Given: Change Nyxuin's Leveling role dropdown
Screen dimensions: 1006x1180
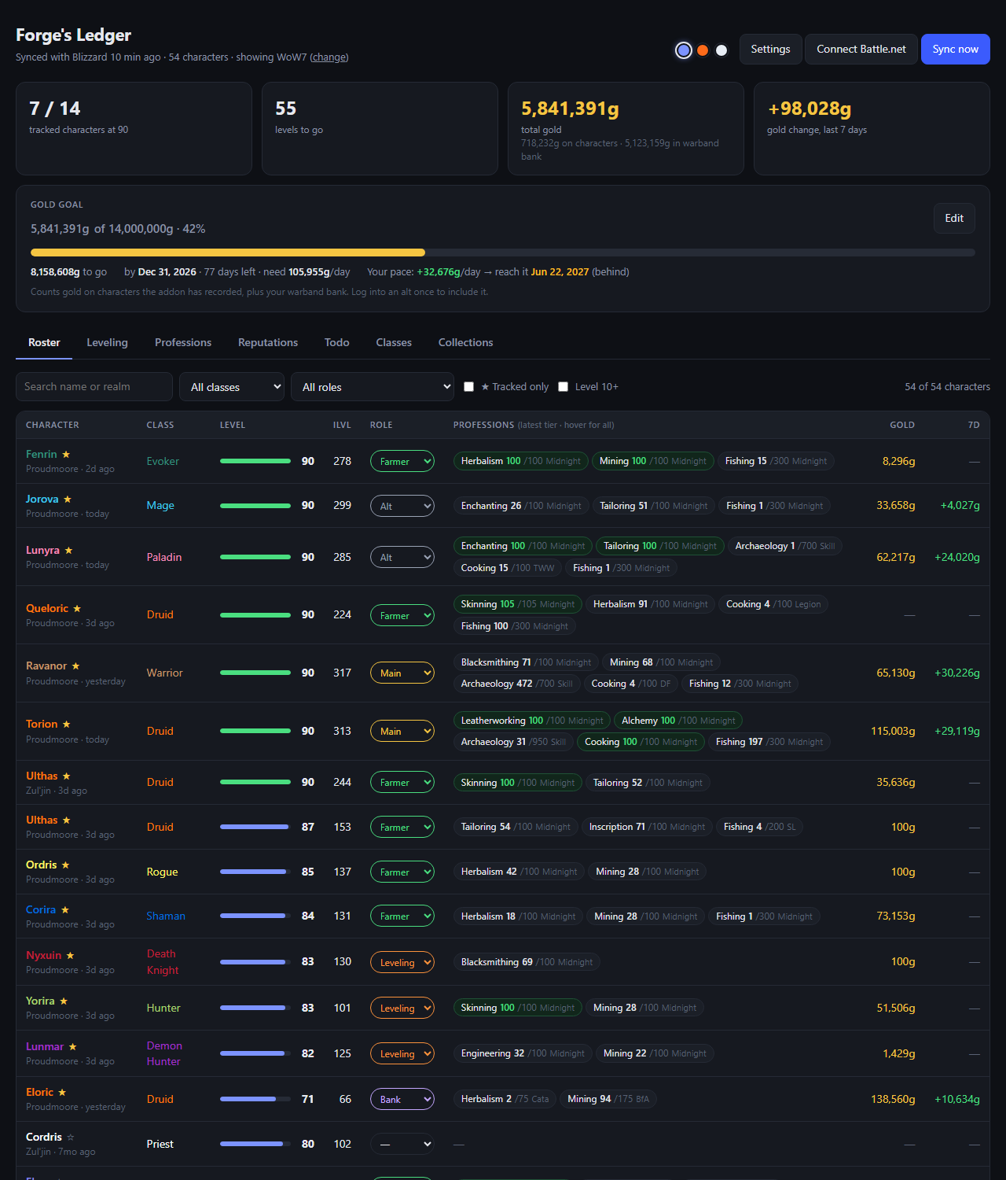Looking at the screenshot, I should (402, 962).
